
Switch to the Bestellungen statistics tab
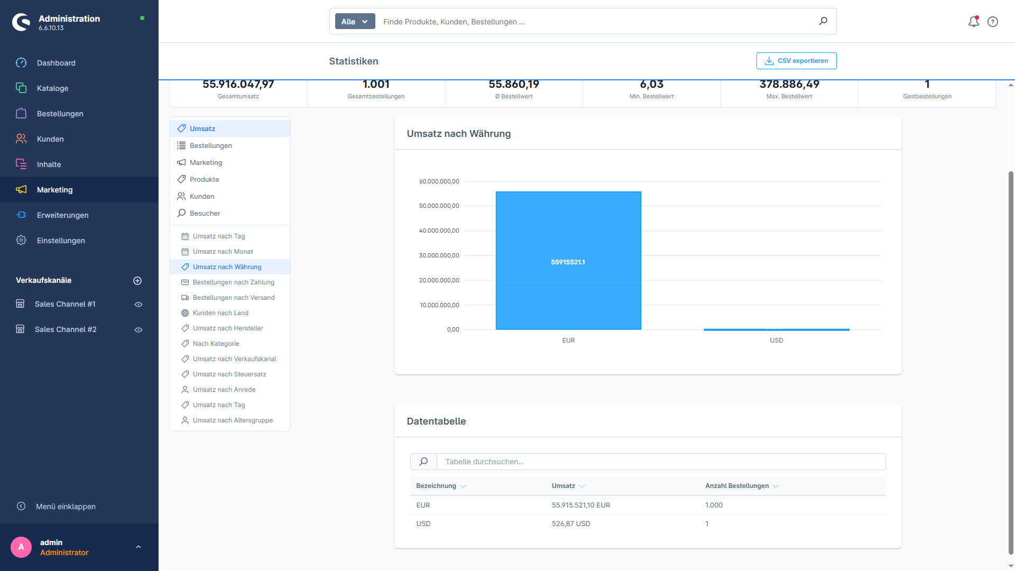210,145
